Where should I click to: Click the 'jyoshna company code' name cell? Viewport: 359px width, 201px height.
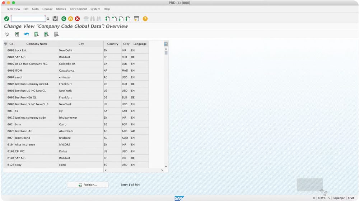tap(37, 118)
